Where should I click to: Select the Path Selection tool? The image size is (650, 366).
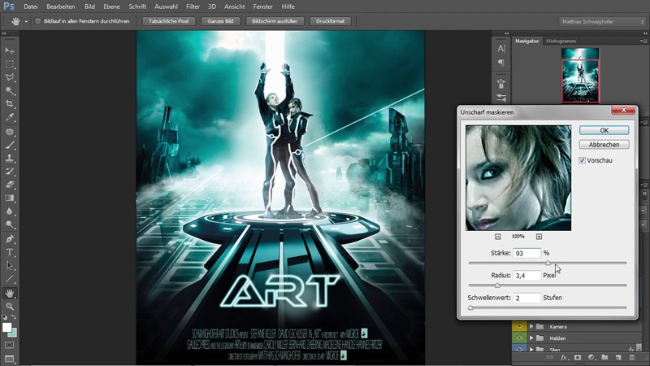pos(9,266)
